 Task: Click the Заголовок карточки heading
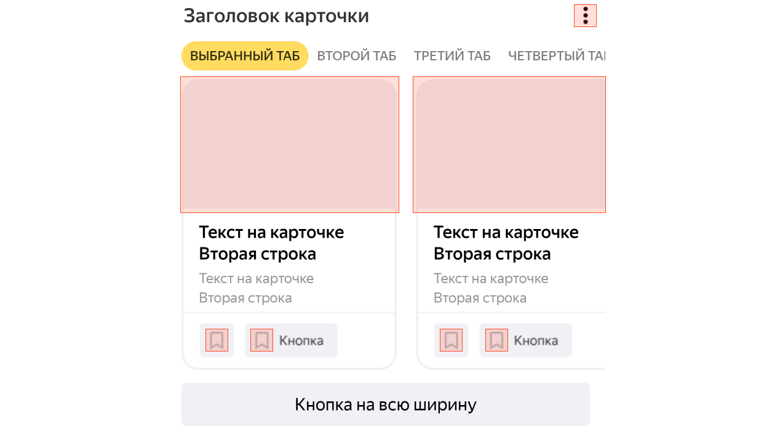(276, 16)
